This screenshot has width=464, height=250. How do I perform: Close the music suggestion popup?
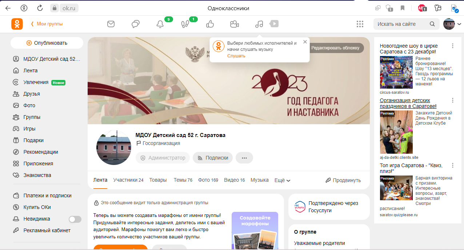[x=305, y=42]
